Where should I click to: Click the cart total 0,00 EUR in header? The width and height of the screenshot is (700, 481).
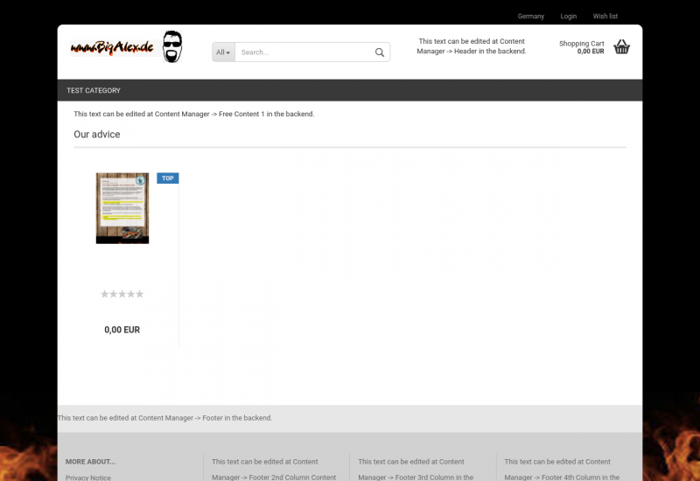click(x=590, y=52)
